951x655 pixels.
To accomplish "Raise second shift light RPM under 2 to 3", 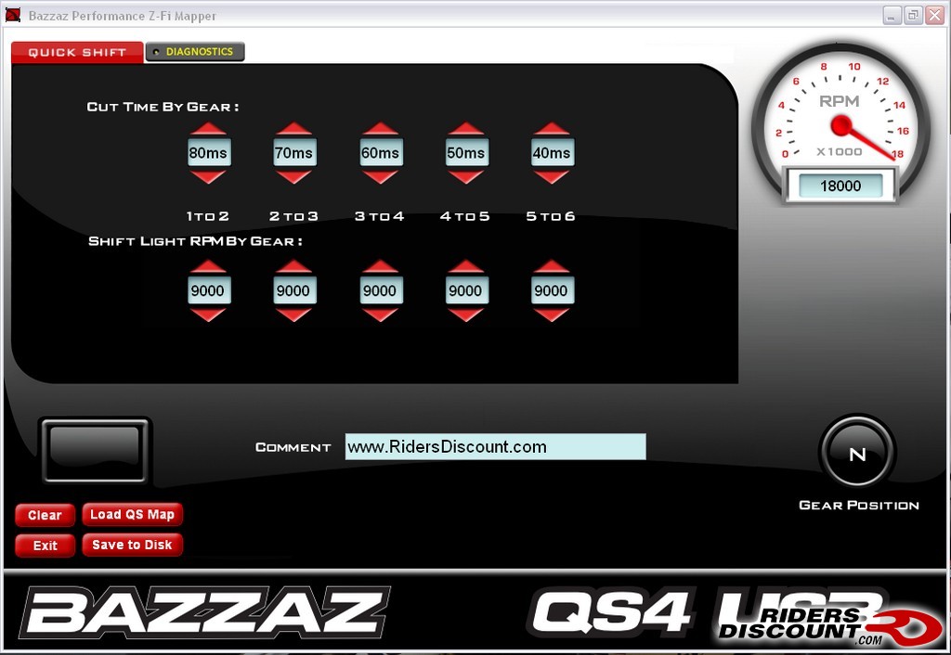I will point(294,266).
